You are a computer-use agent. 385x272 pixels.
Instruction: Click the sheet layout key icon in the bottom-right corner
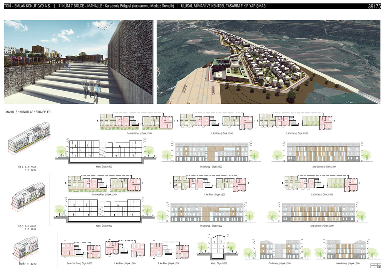pyautogui.click(x=375, y=265)
